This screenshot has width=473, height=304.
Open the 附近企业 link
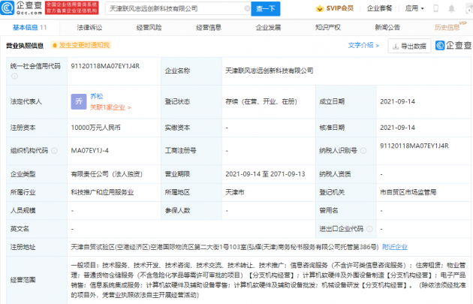(394, 245)
